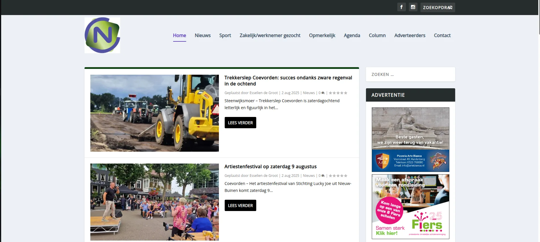Open Artiestenfestival op zaterdag 9 augustus headline
This screenshot has width=540, height=242.
click(x=270, y=166)
